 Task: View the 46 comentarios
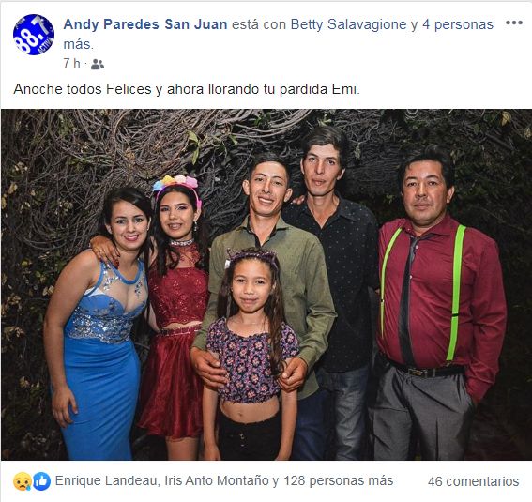click(473, 481)
